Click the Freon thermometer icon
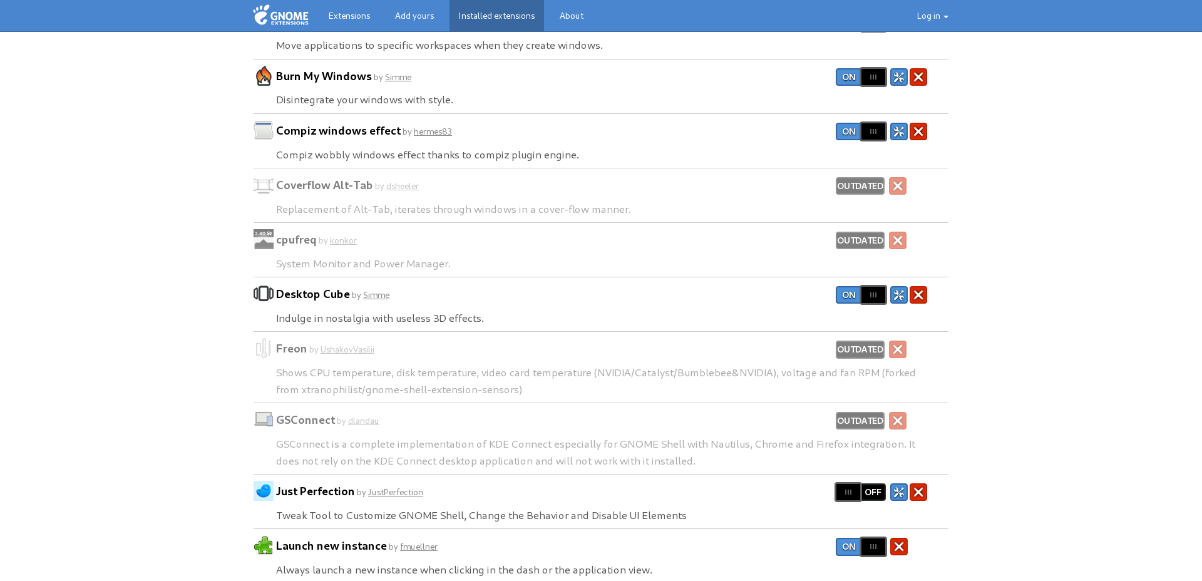The width and height of the screenshot is (1202, 581). click(263, 348)
